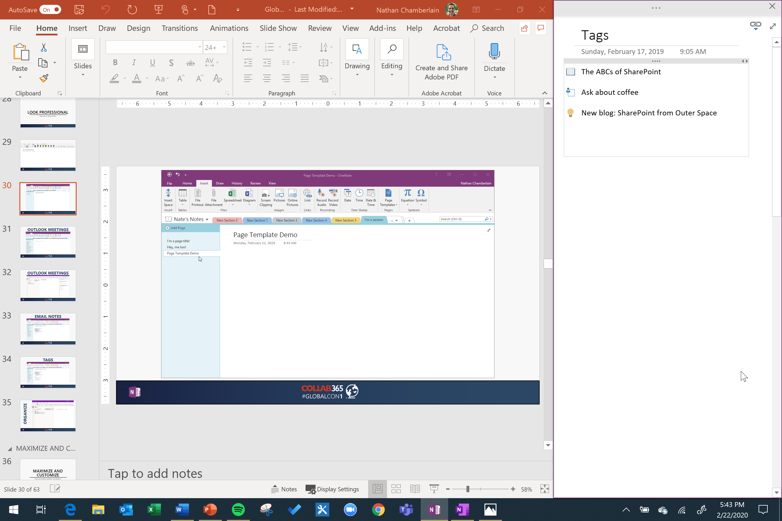This screenshot has width=782, height=521.
Task: Click the zoom slider handle
Action: [x=468, y=489]
